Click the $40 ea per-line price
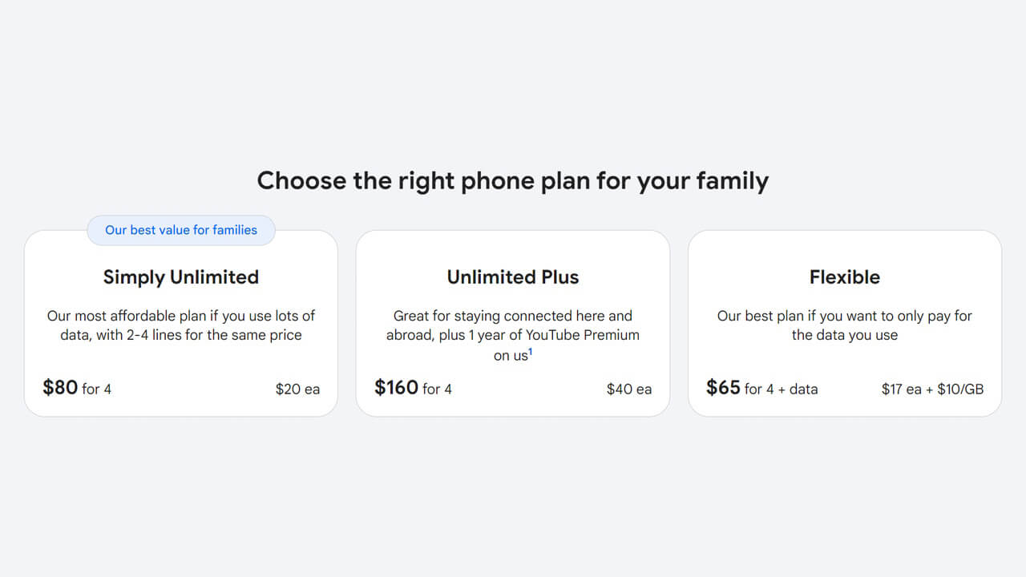This screenshot has width=1026, height=577. point(629,389)
